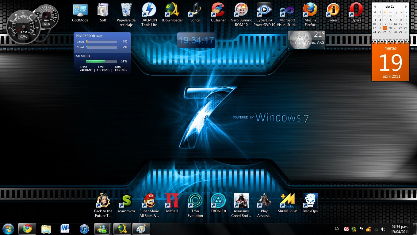Image resolution: width=417 pixels, height=235 pixels.
Task: Click the 19:34:17 digital clock gadget
Action: click(x=196, y=40)
